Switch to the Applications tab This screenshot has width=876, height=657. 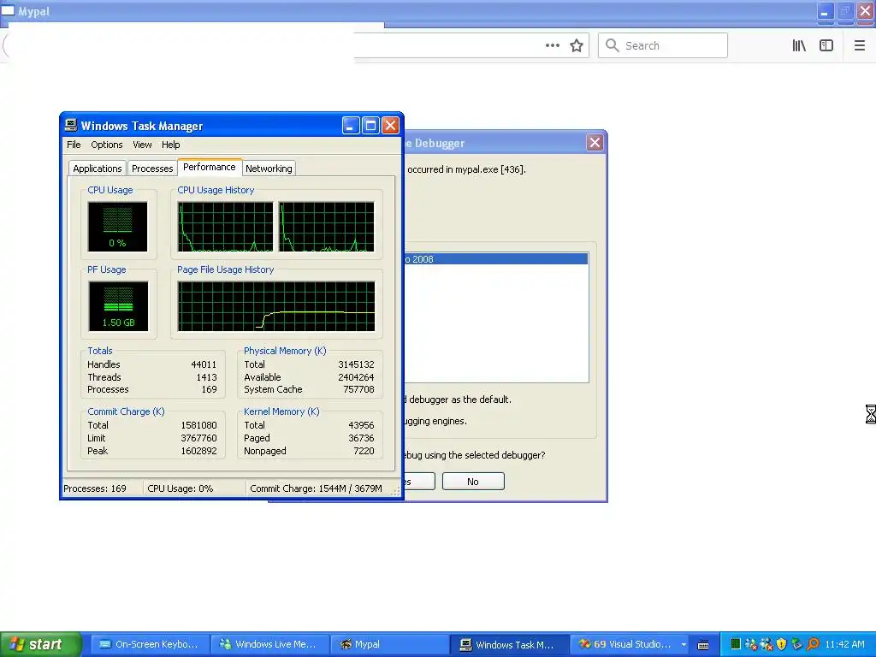[x=98, y=169]
